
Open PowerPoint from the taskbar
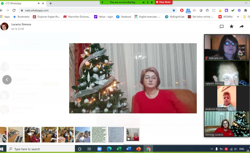point(138,149)
